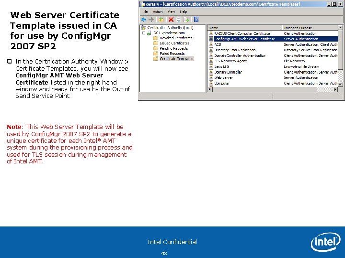Select the Computer template name
Screen dimensions: 345x258
pos(222,83)
